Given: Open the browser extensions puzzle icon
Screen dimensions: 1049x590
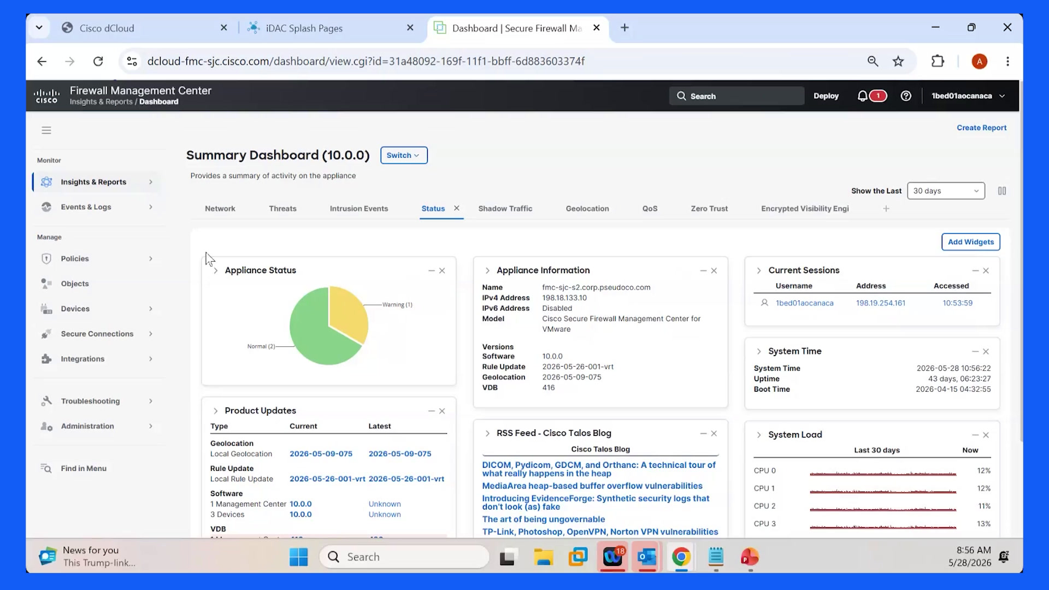Looking at the screenshot, I should click(x=938, y=61).
